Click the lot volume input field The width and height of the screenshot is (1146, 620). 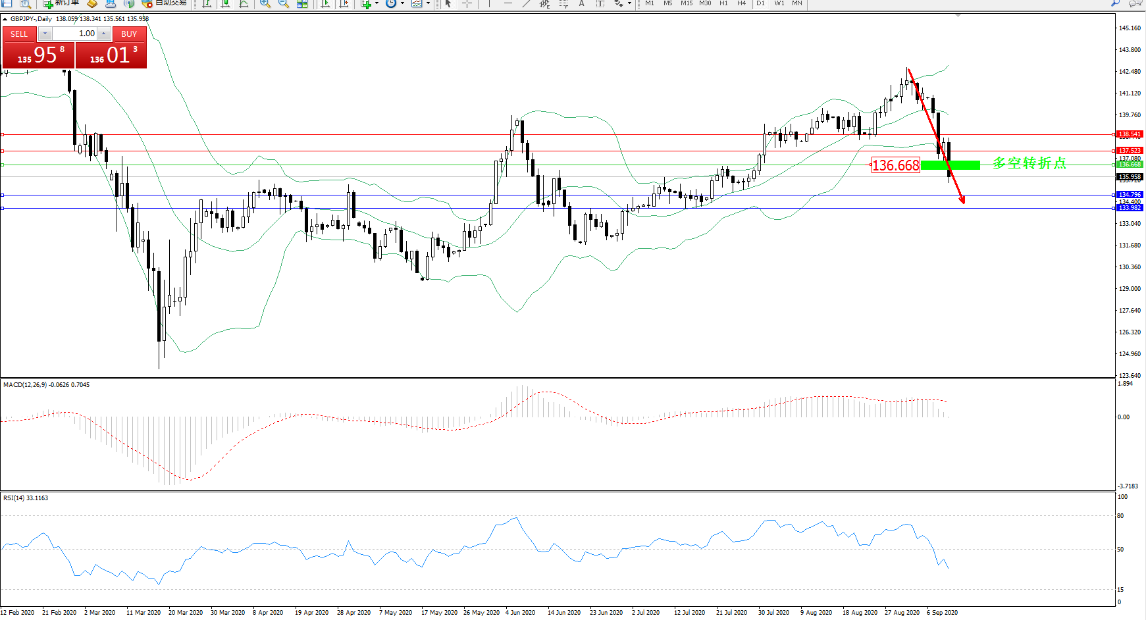[x=74, y=34]
